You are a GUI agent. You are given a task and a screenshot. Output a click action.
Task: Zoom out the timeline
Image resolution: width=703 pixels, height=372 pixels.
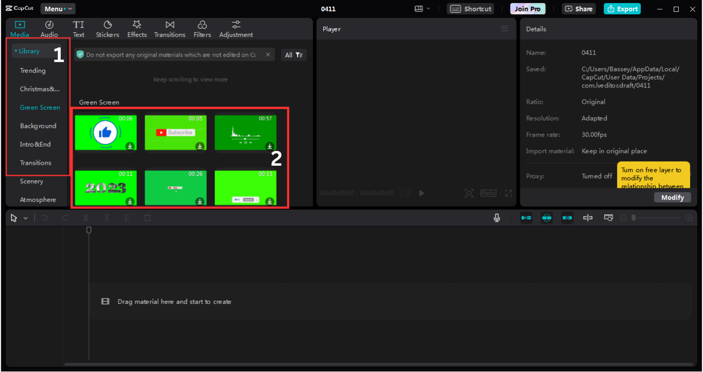[623, 218]
